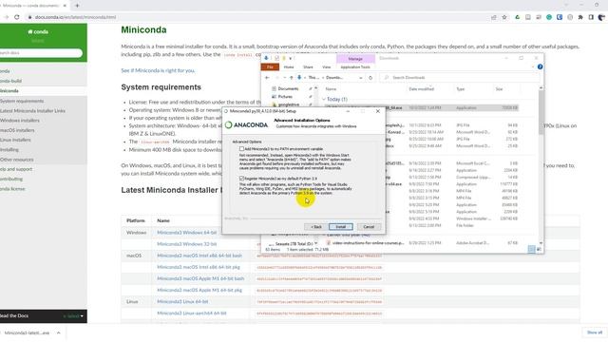This screenshot has width=608, height=342.
Task: Switch Explorer to large icons view
Action: pyautogui.click(x=539, y=249)
